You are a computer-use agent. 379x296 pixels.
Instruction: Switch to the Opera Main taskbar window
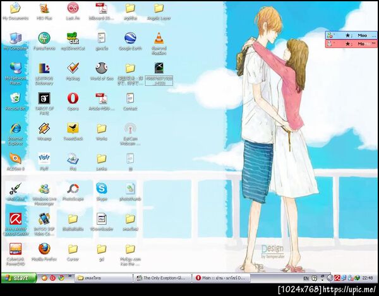pos(221,278)
